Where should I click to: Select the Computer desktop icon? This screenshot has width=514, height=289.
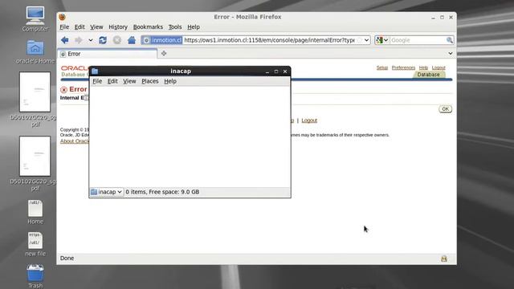click(35, 18)
